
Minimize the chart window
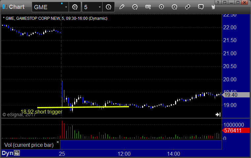click(231, 2)
